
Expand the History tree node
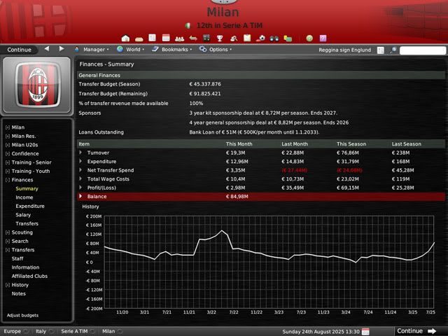[8, 285]
